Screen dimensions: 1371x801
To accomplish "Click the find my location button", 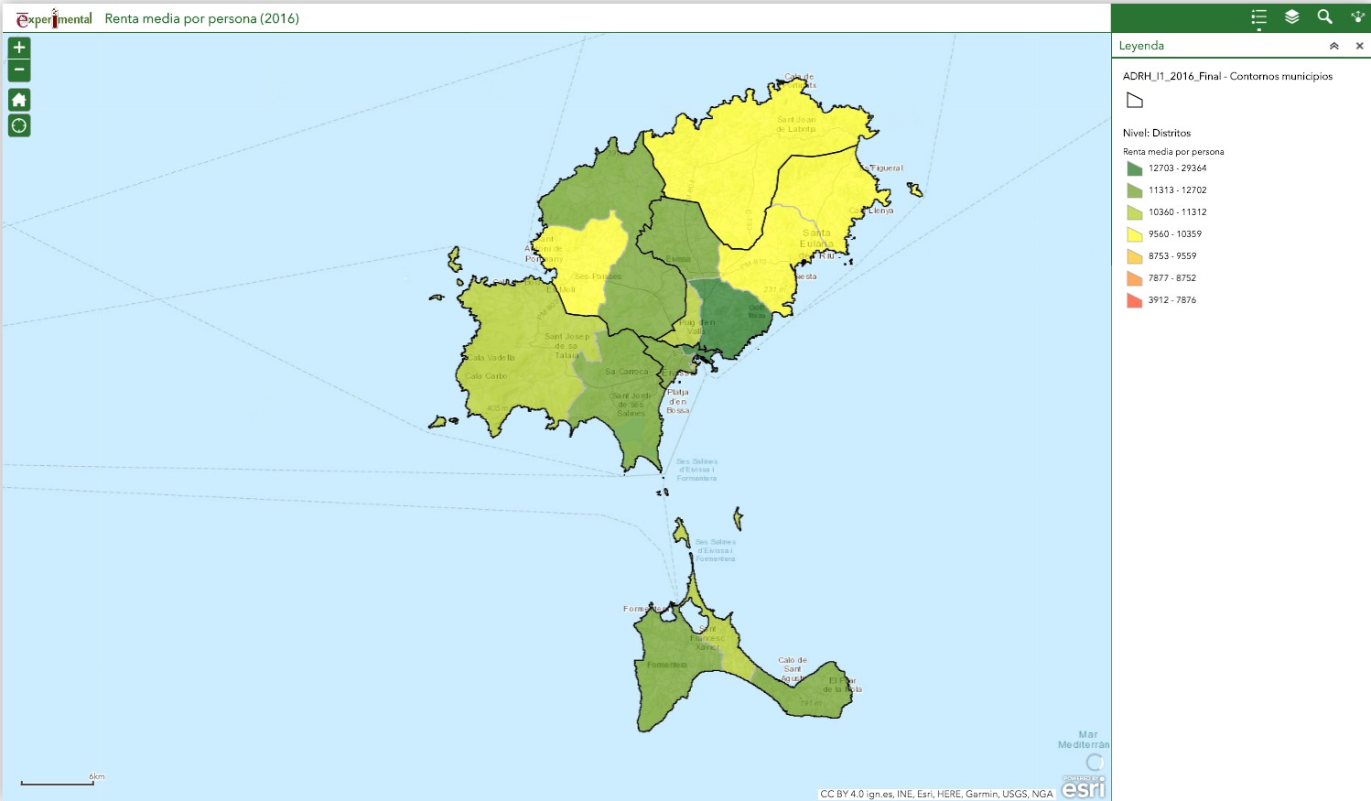I will 19,125.
